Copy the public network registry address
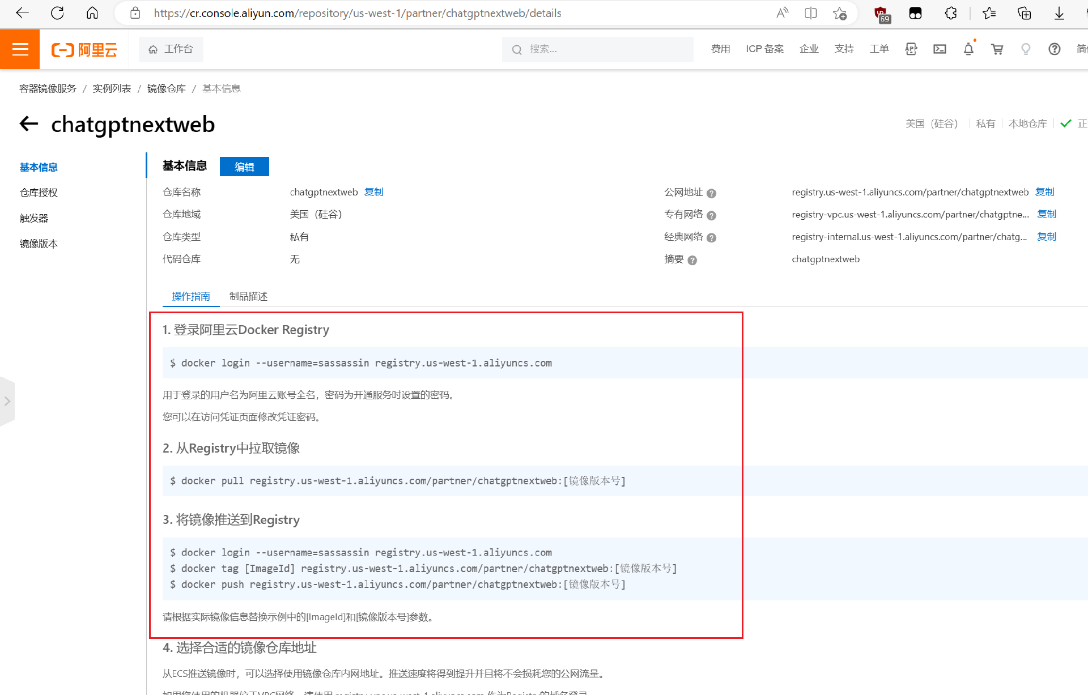Image resolution: width=1088 pixels, height=695 pixels. pyautogui.click(x=1044, y=192)
